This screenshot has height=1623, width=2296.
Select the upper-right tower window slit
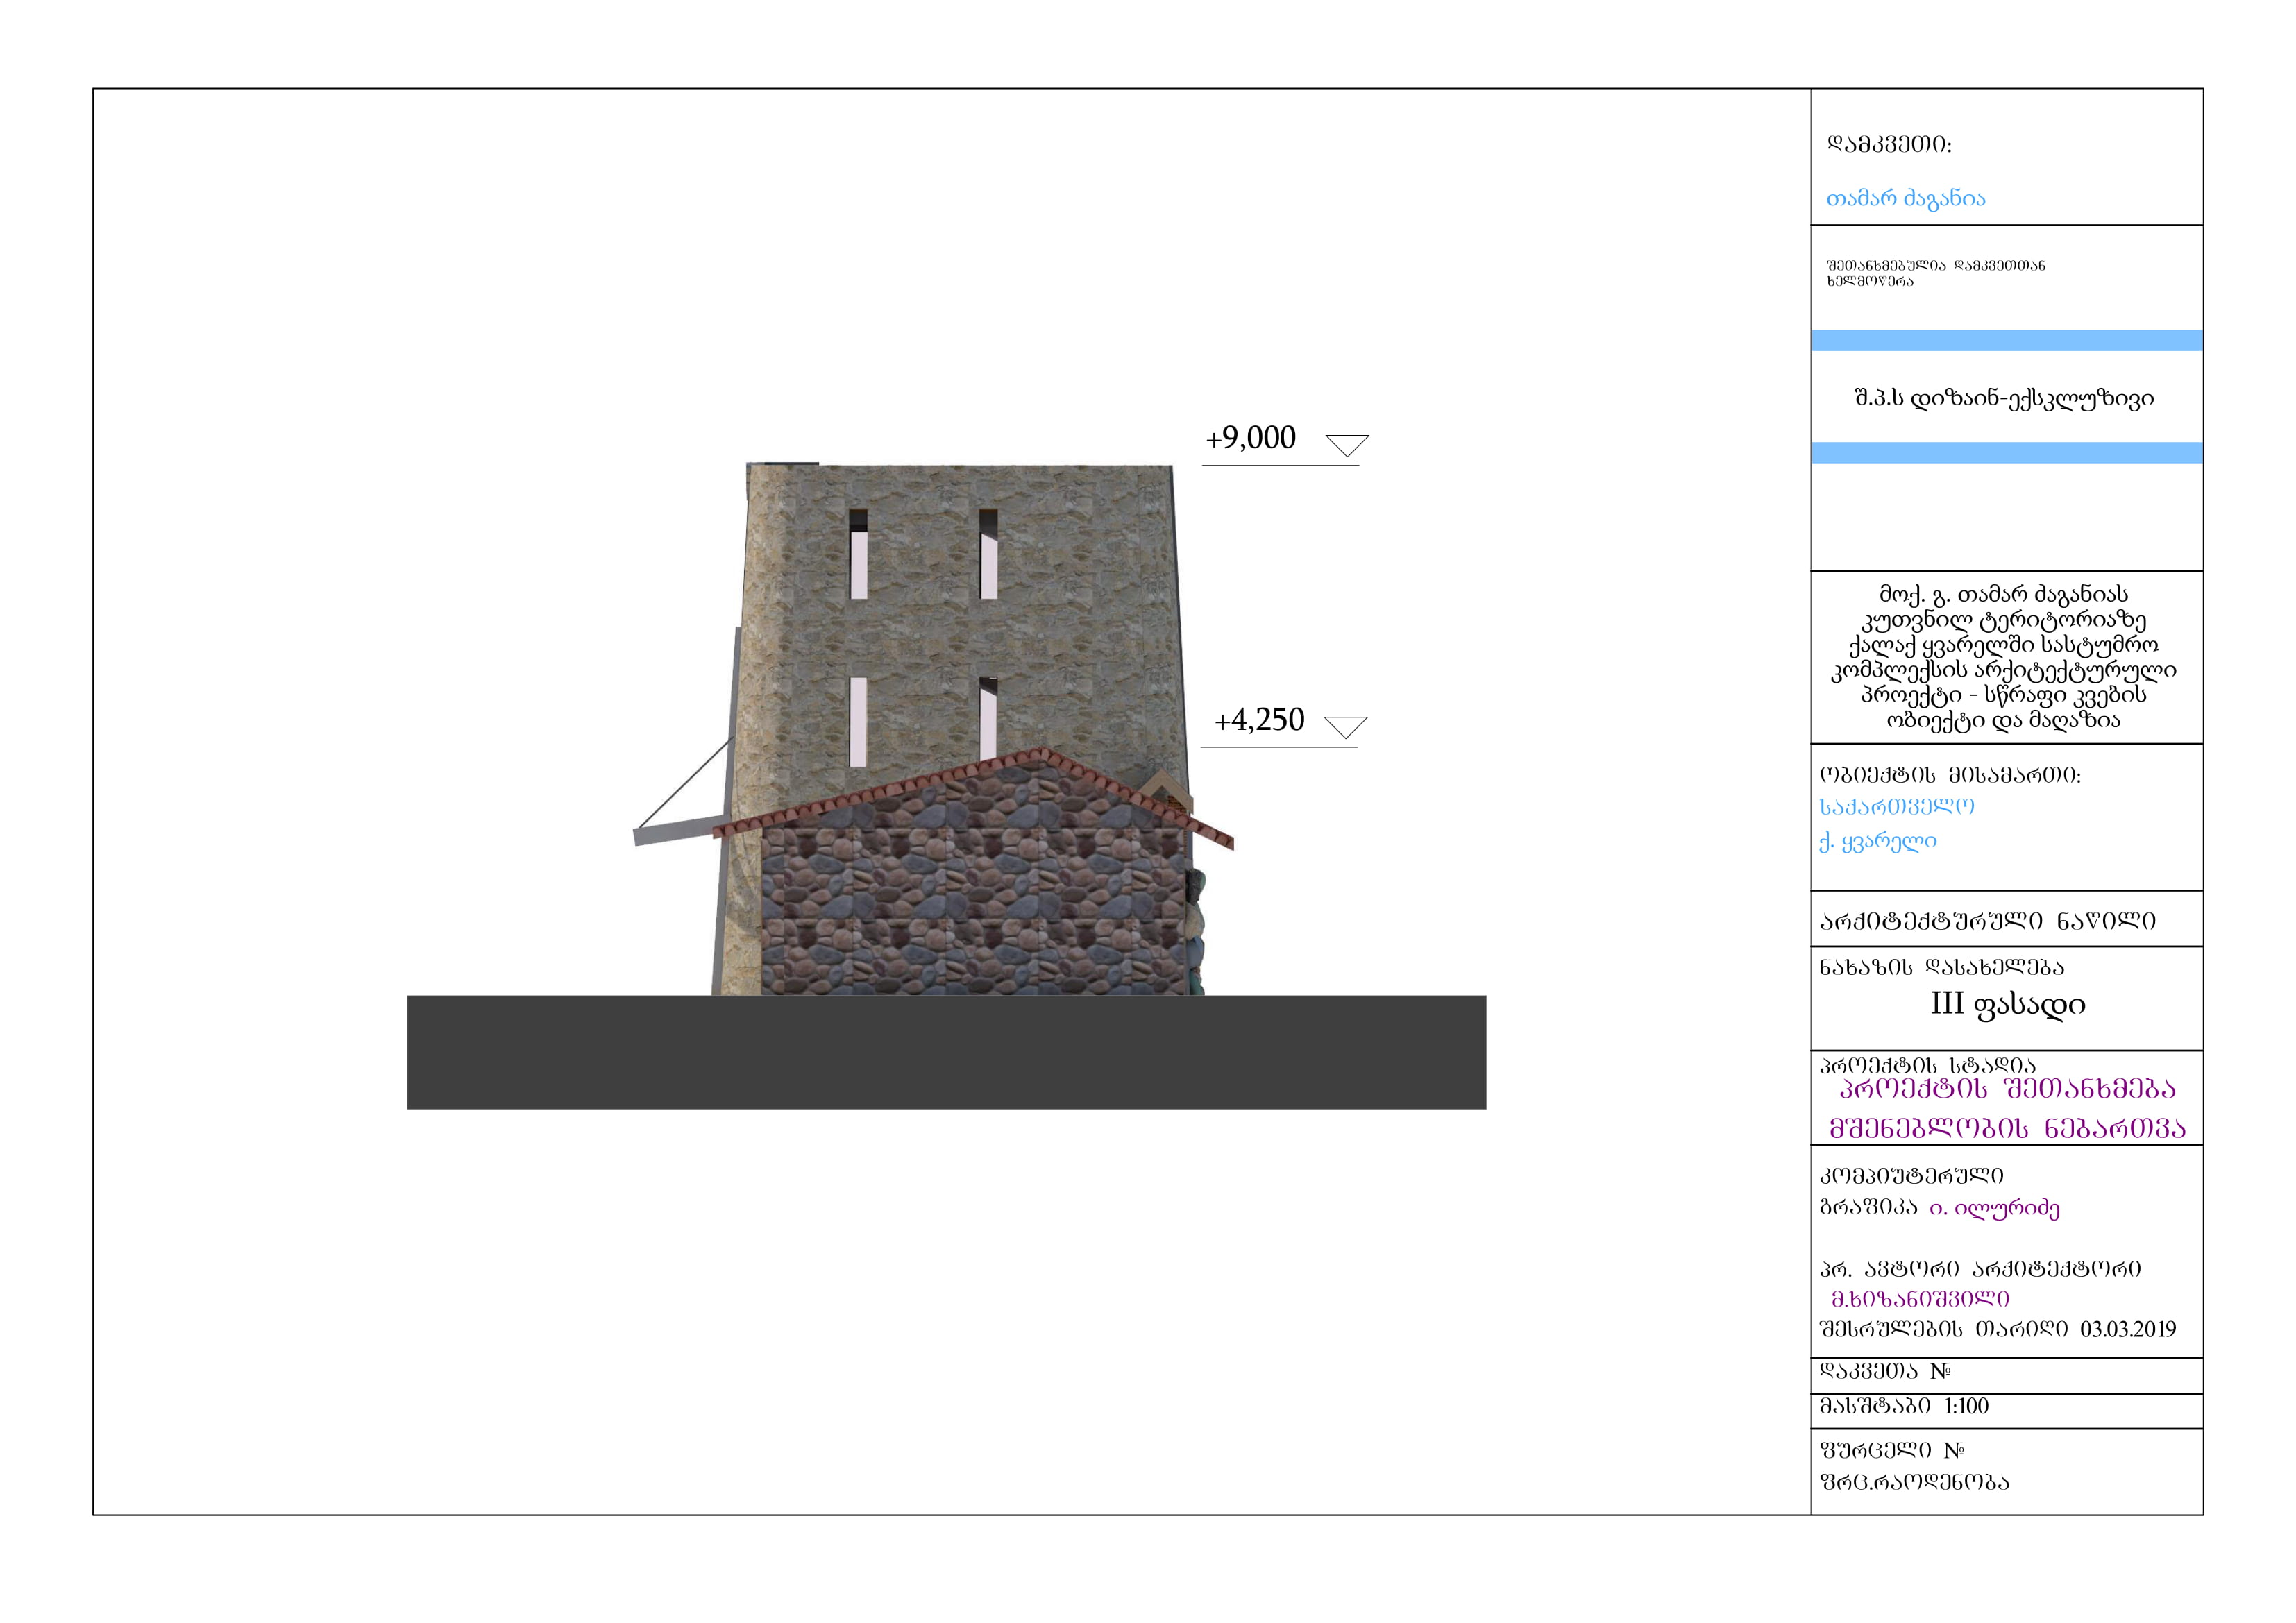(x=988, y=555)
